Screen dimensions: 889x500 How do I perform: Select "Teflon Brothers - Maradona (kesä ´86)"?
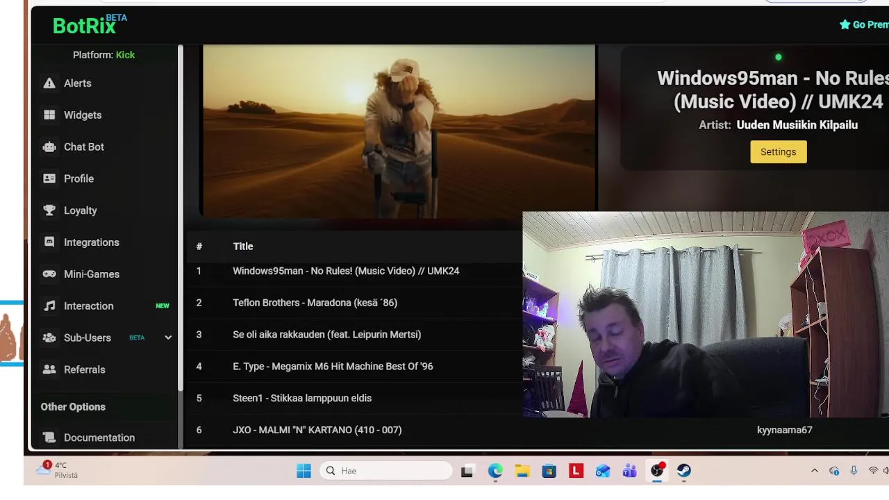[315, 303]
